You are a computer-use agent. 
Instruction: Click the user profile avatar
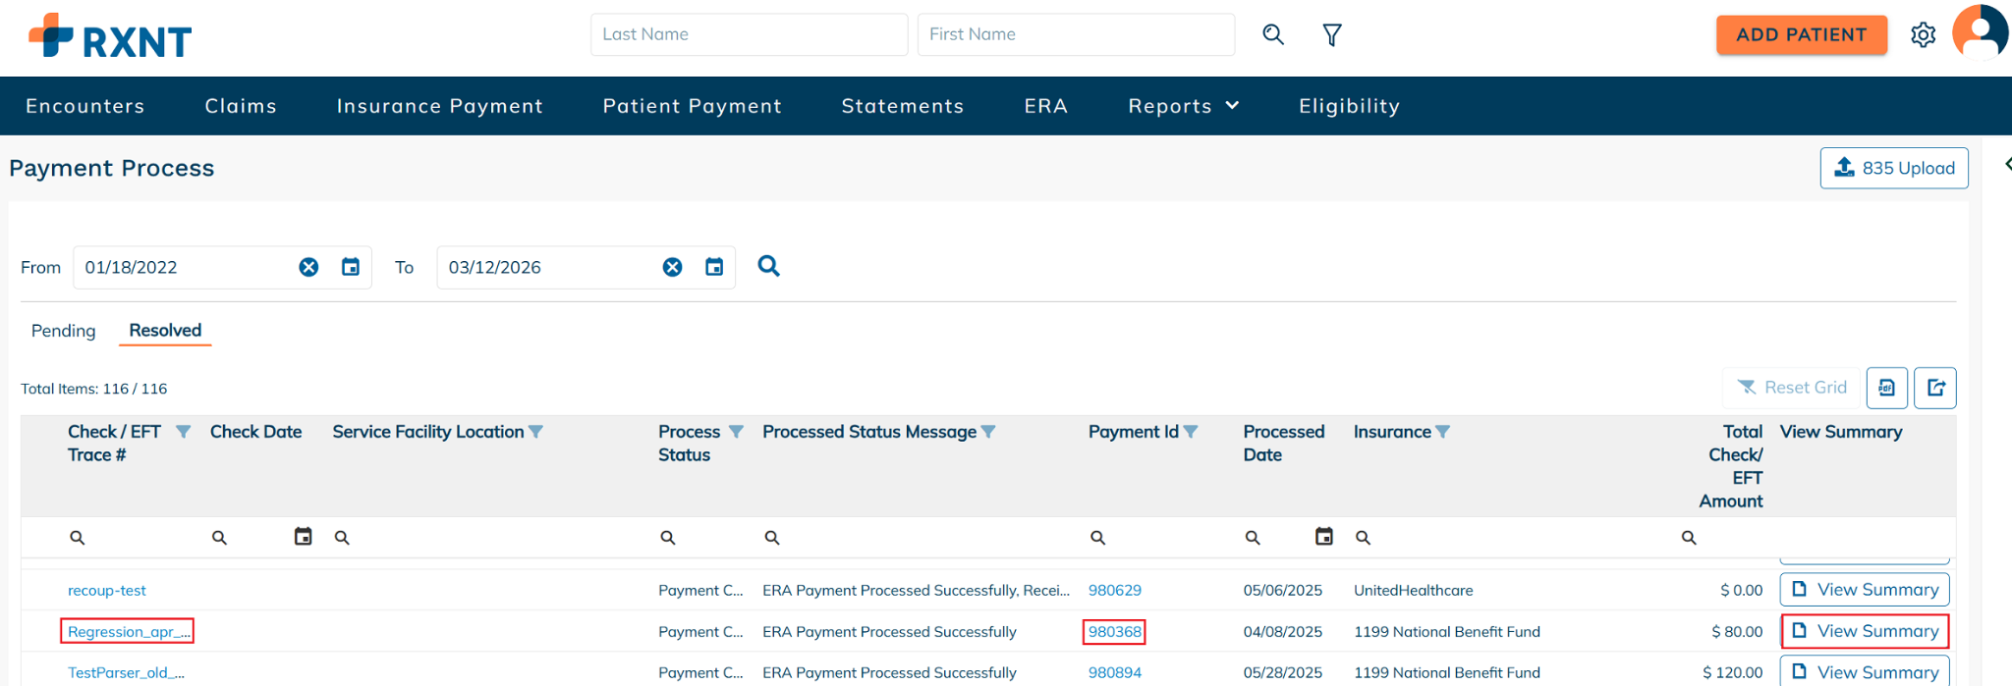pyautogui.click(x=1980, y=33)
